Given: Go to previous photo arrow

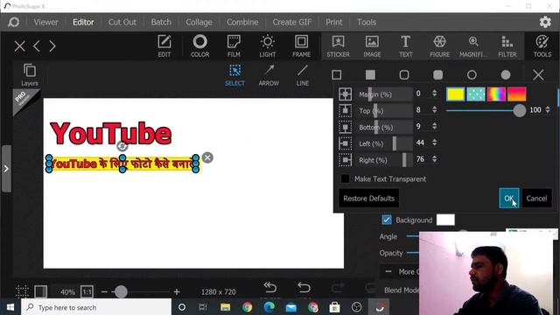Looking at the screenshot, I should click(x=37, y=46).
